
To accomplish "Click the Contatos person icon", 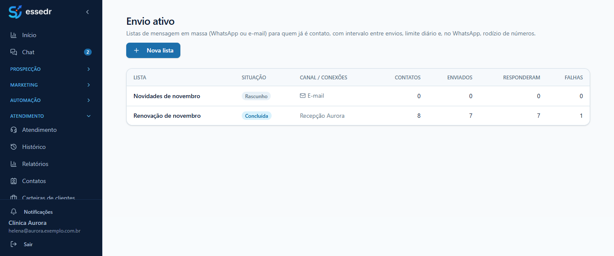I will pyautogui.click(x=14, y=181).
